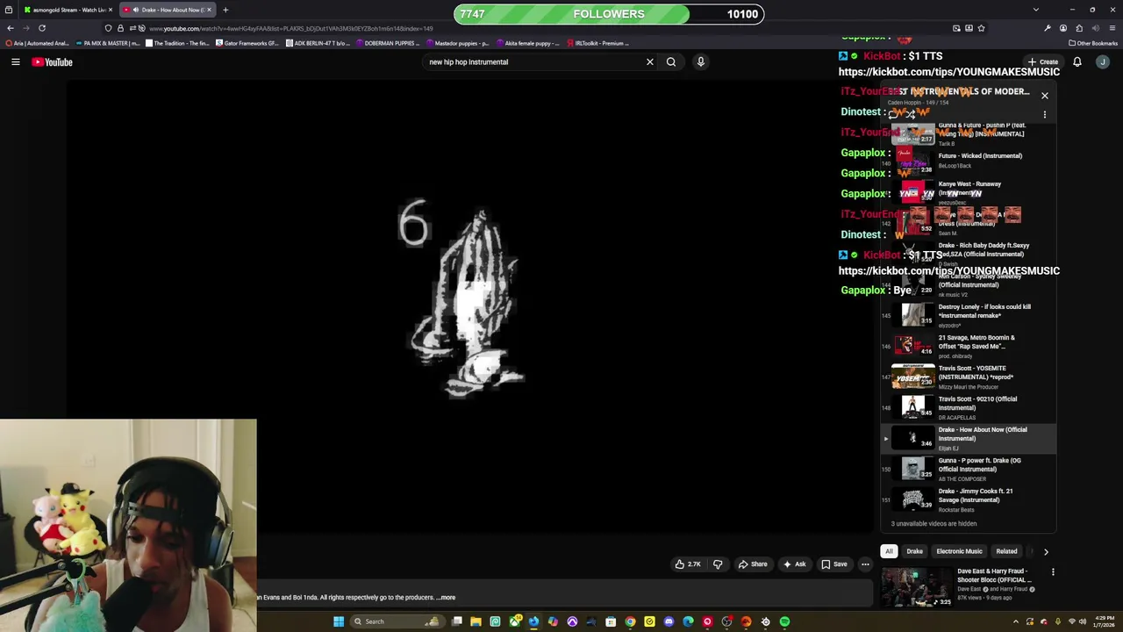Clear the search box with the X icon

click(650, 62)
